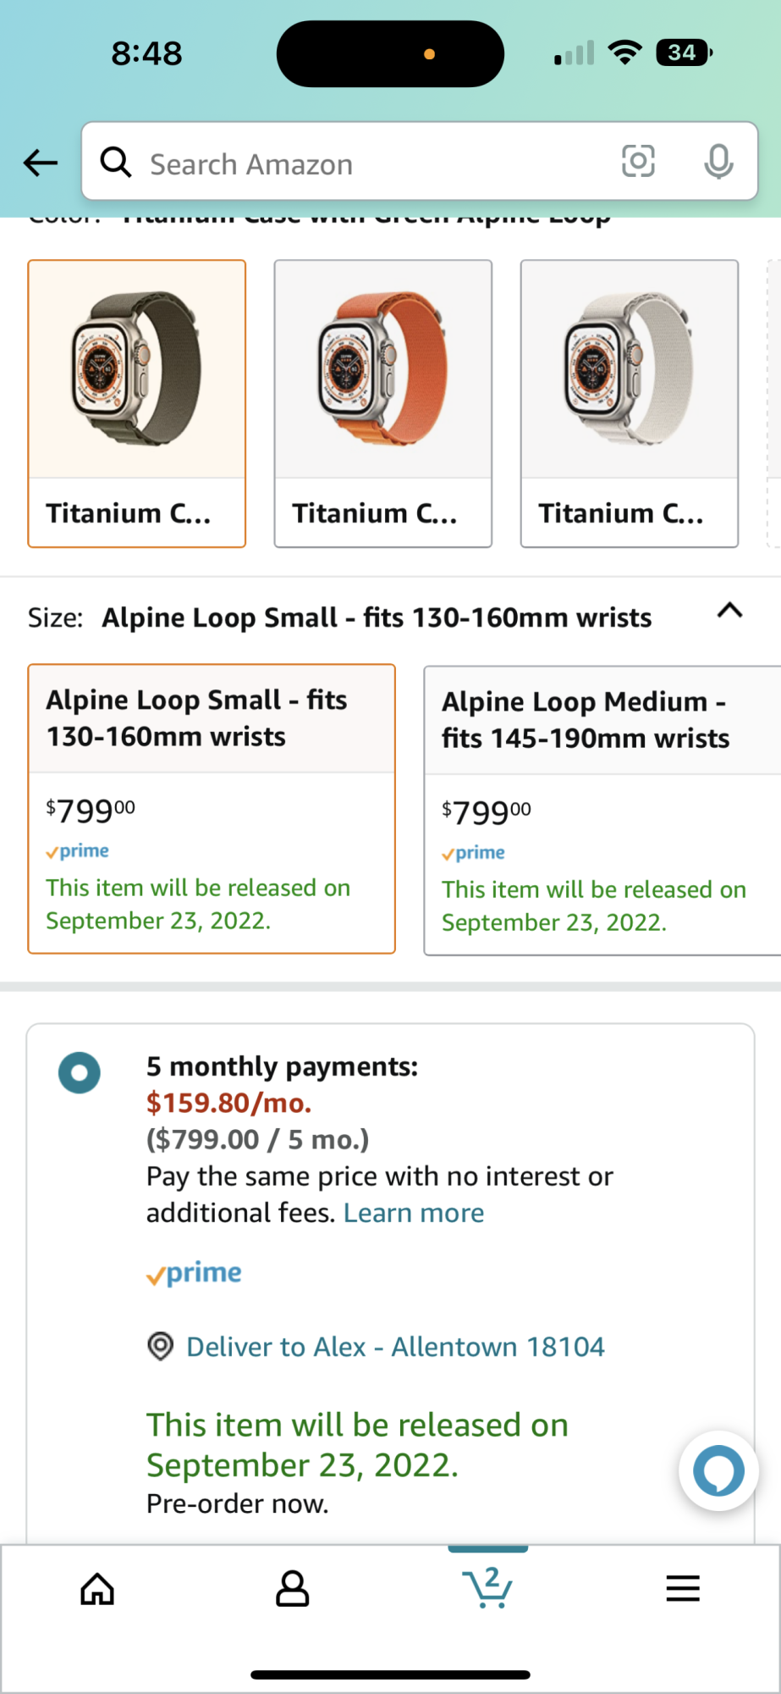
Task: Tap the microphone voice search icon
Action: [718, 161]
